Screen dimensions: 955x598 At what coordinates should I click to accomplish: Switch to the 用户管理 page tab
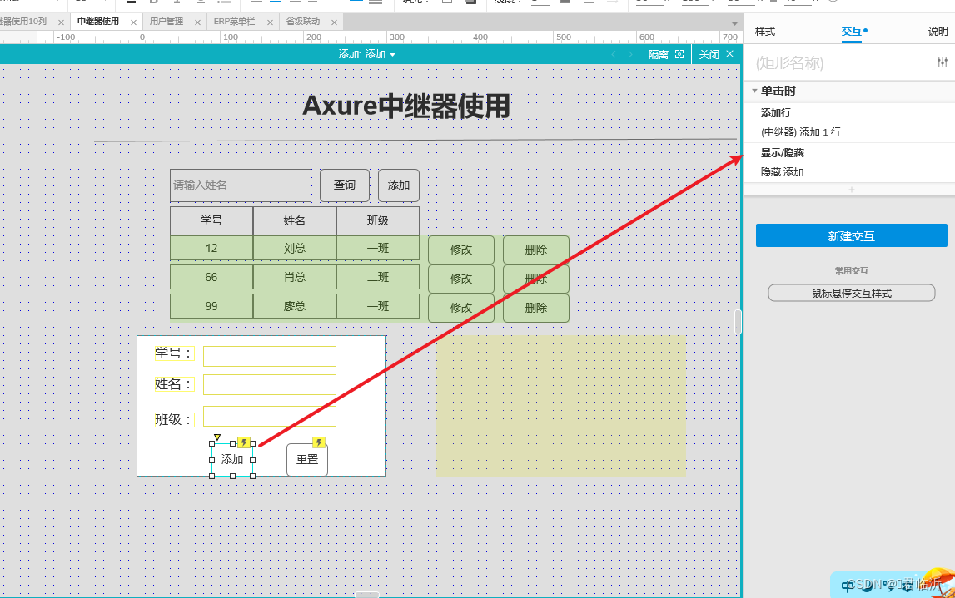coord(167,22)
